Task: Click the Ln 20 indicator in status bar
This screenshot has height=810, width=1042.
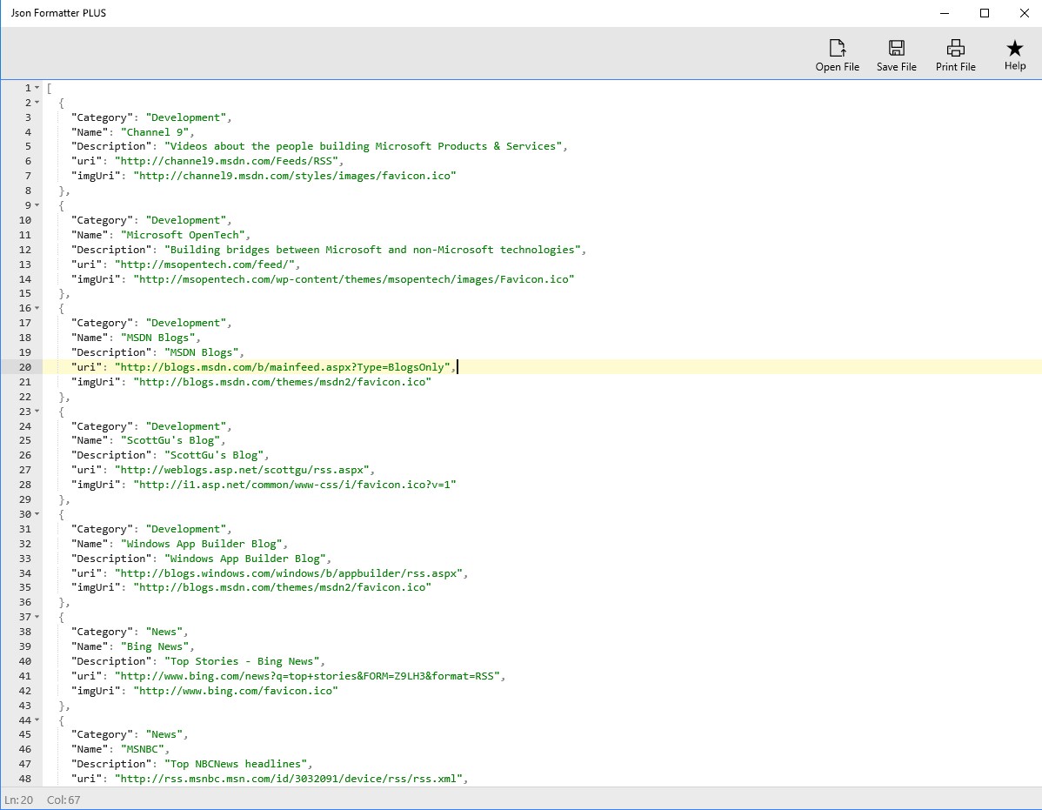Action: tap(18, 800)
